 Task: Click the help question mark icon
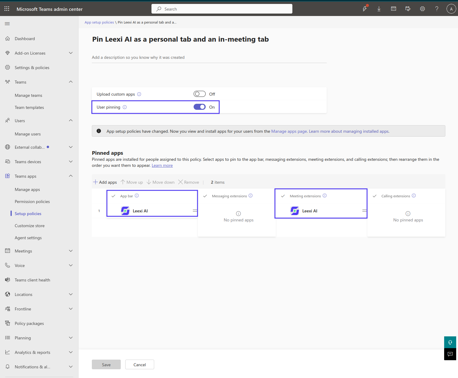(x=437, y=9)
